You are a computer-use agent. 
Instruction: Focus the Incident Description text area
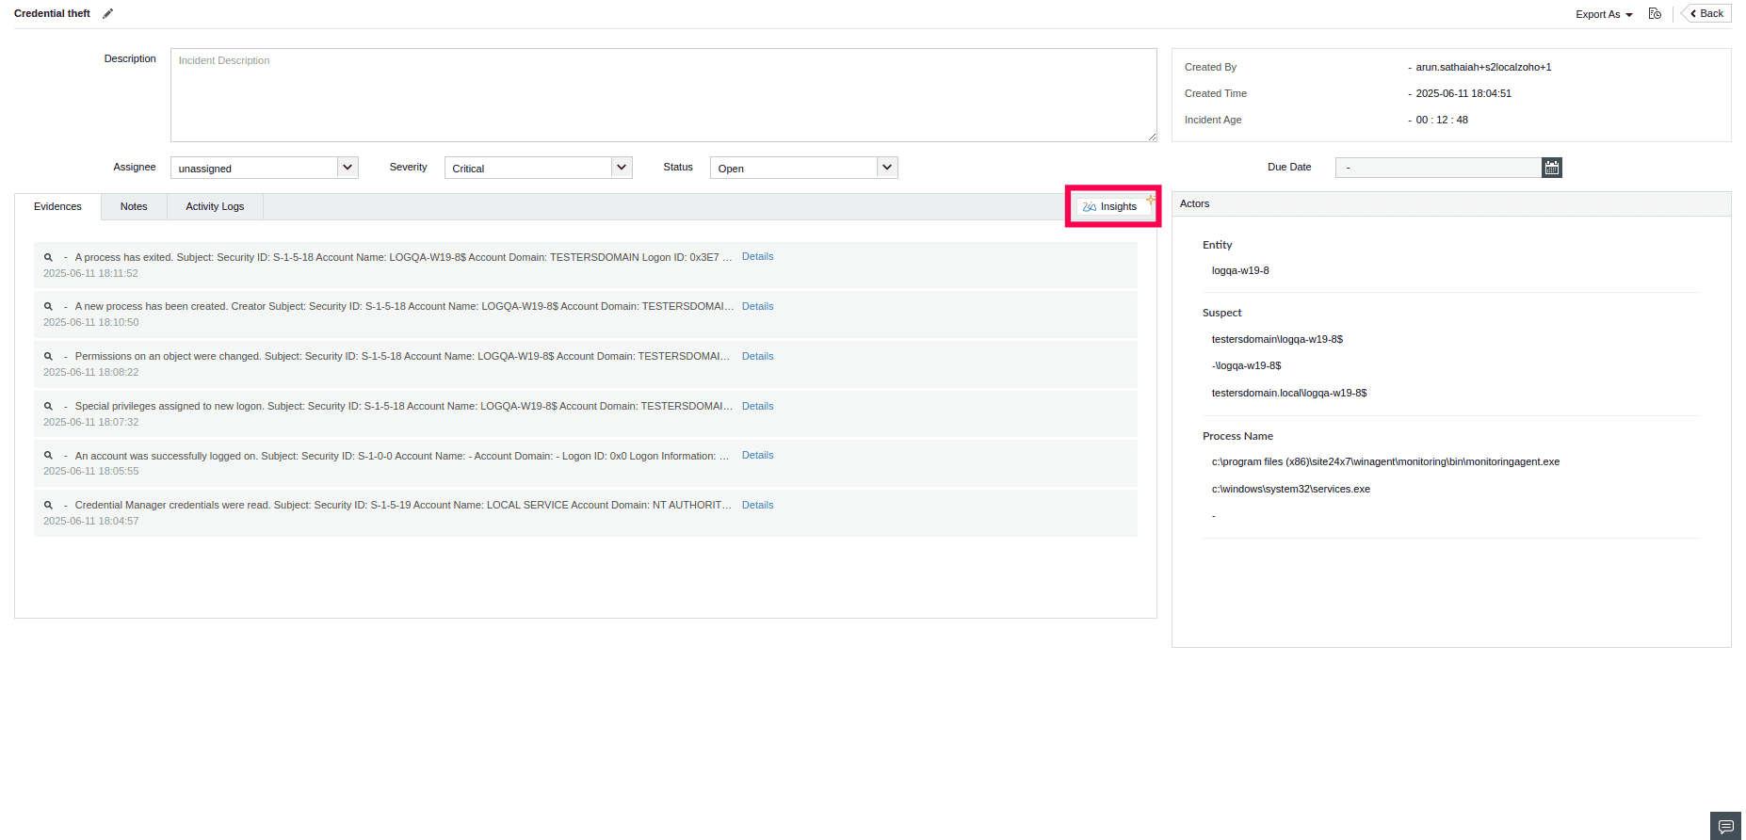pos(663,95)
